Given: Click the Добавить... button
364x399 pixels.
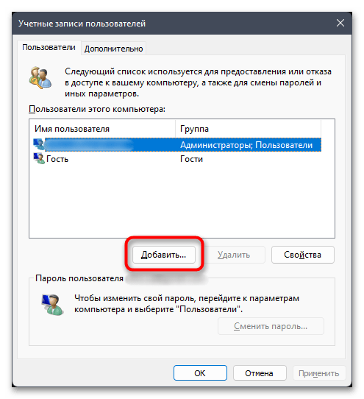Looking at the screenshot, I should pyautogui.click(x=164, y=255).
